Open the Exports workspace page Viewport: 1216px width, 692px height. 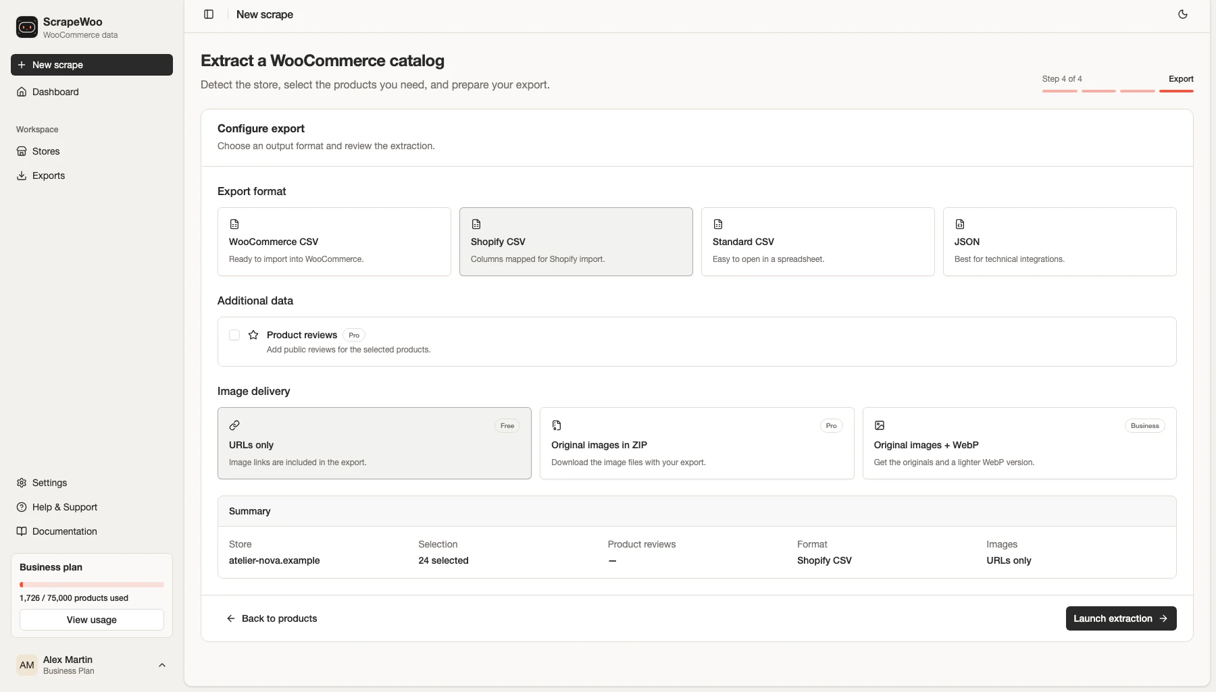pyautogui.click(x=92, y=176)
